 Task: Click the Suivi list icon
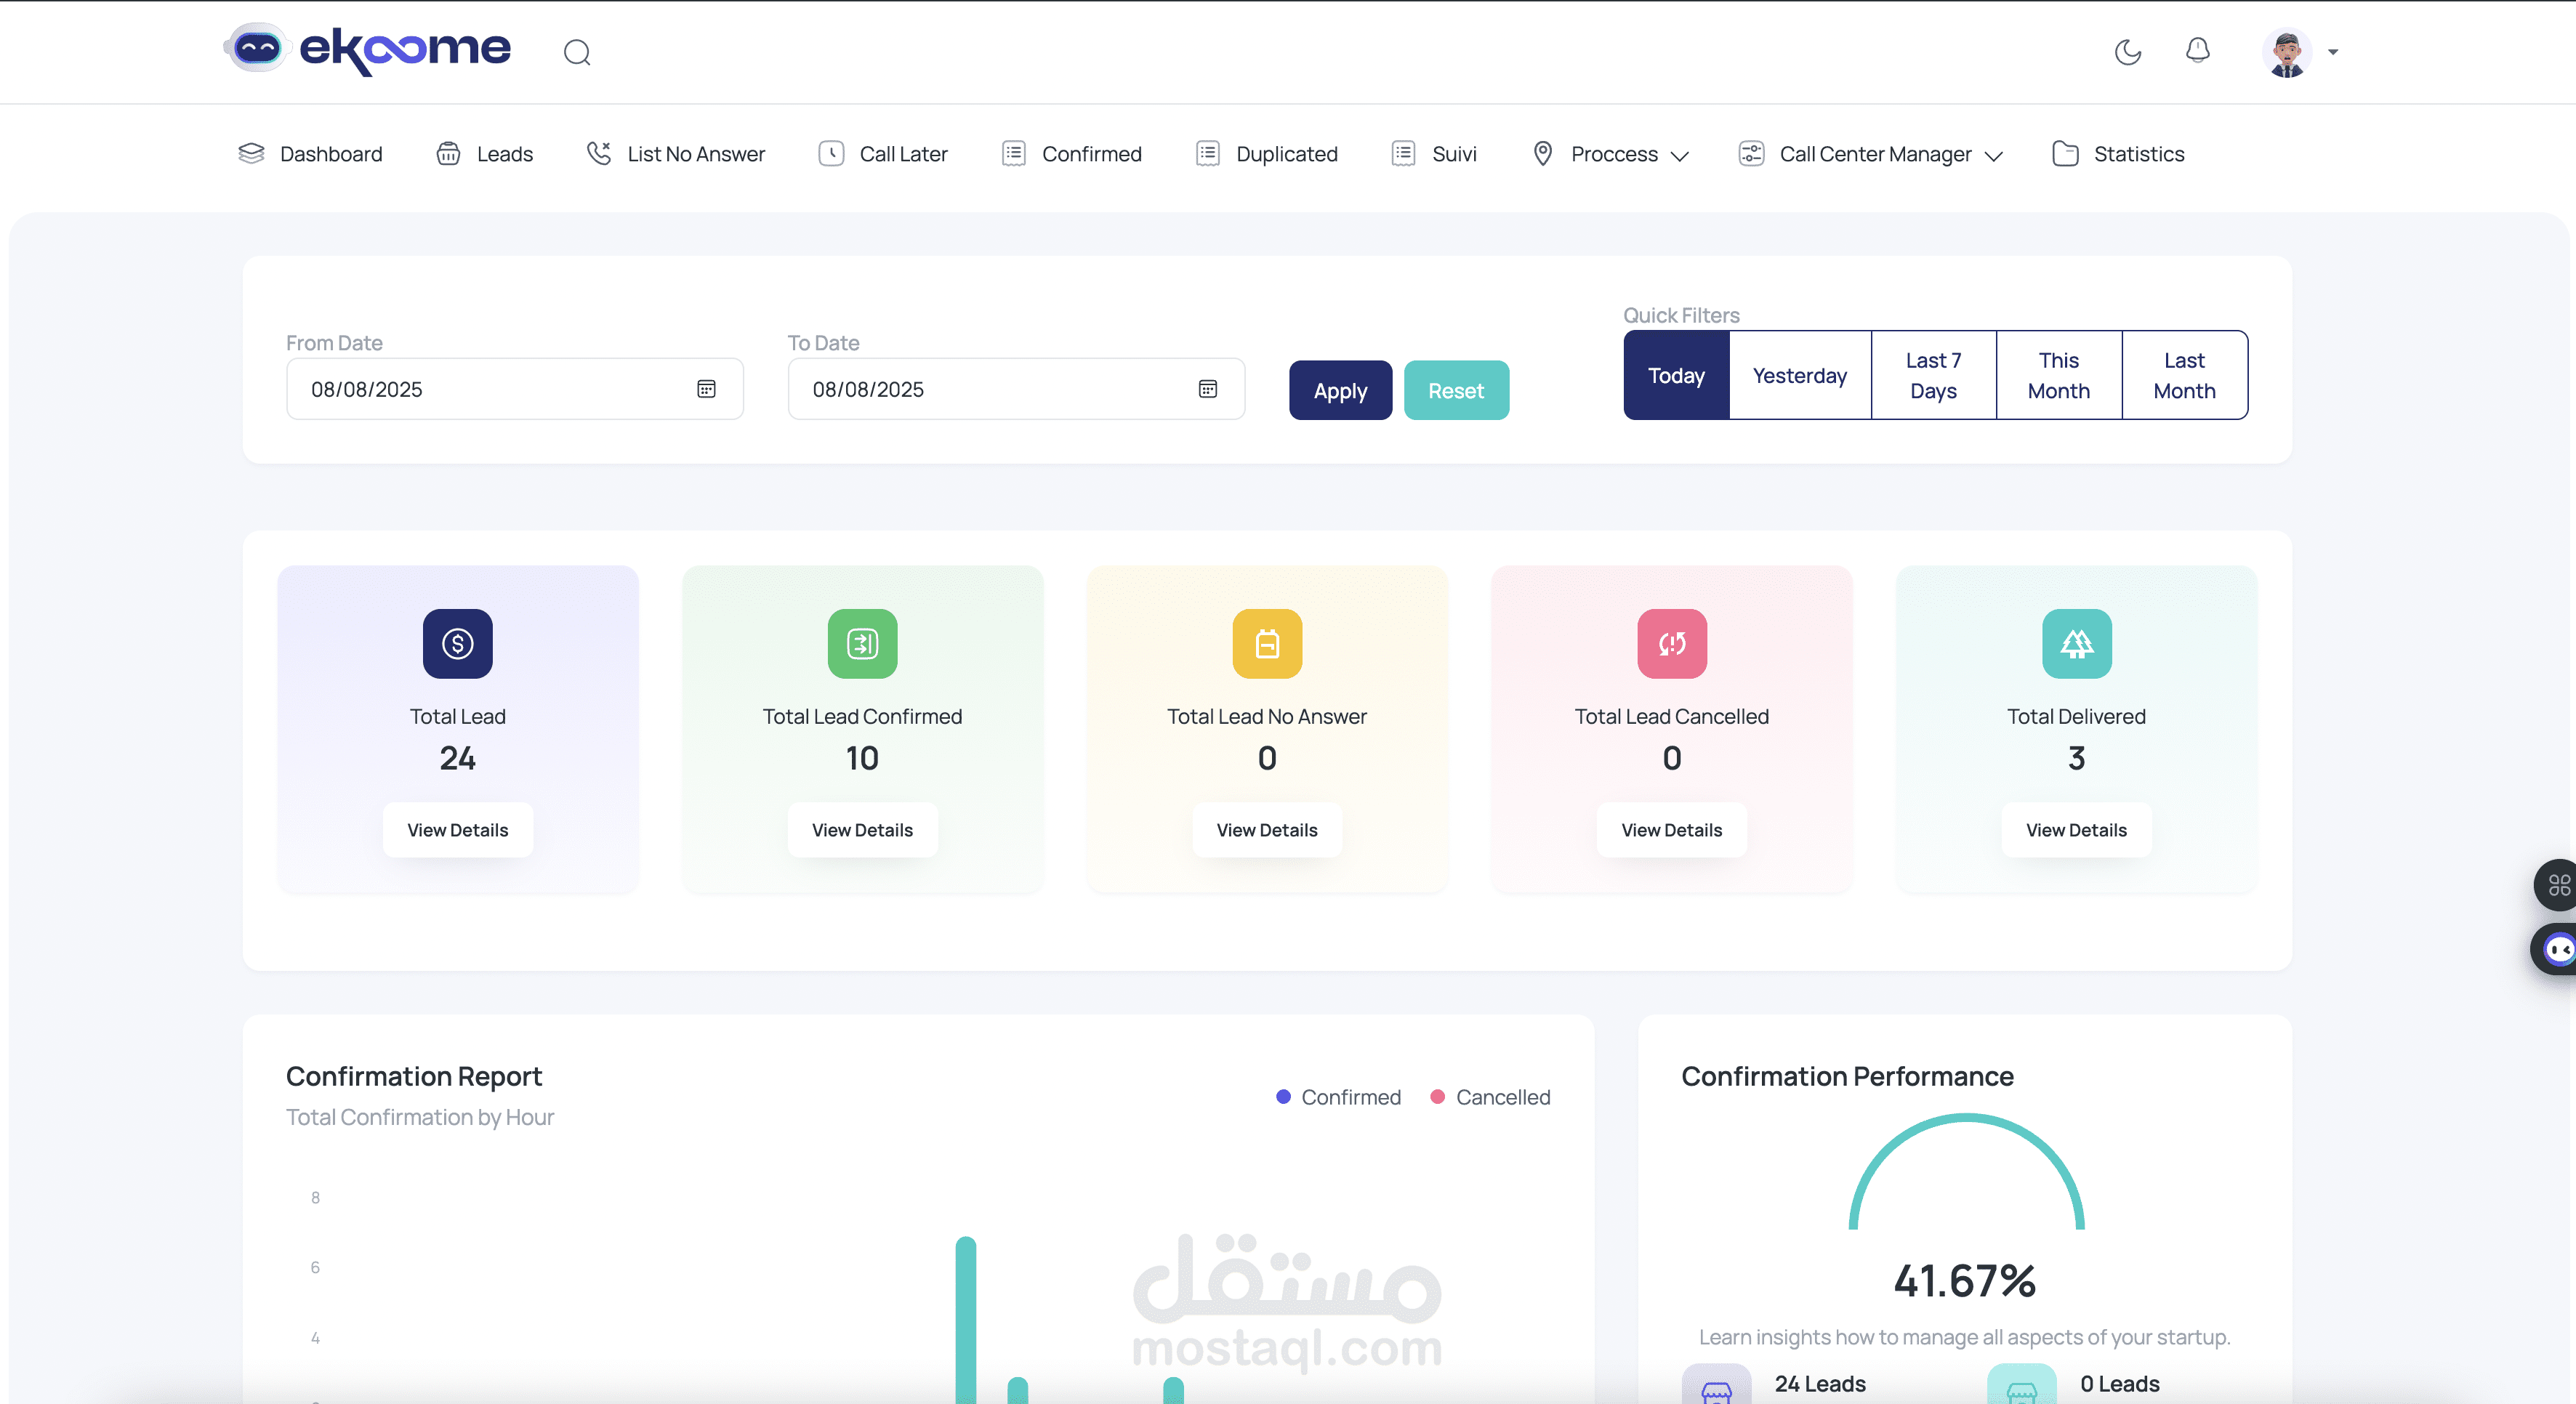pos(1404,153)
